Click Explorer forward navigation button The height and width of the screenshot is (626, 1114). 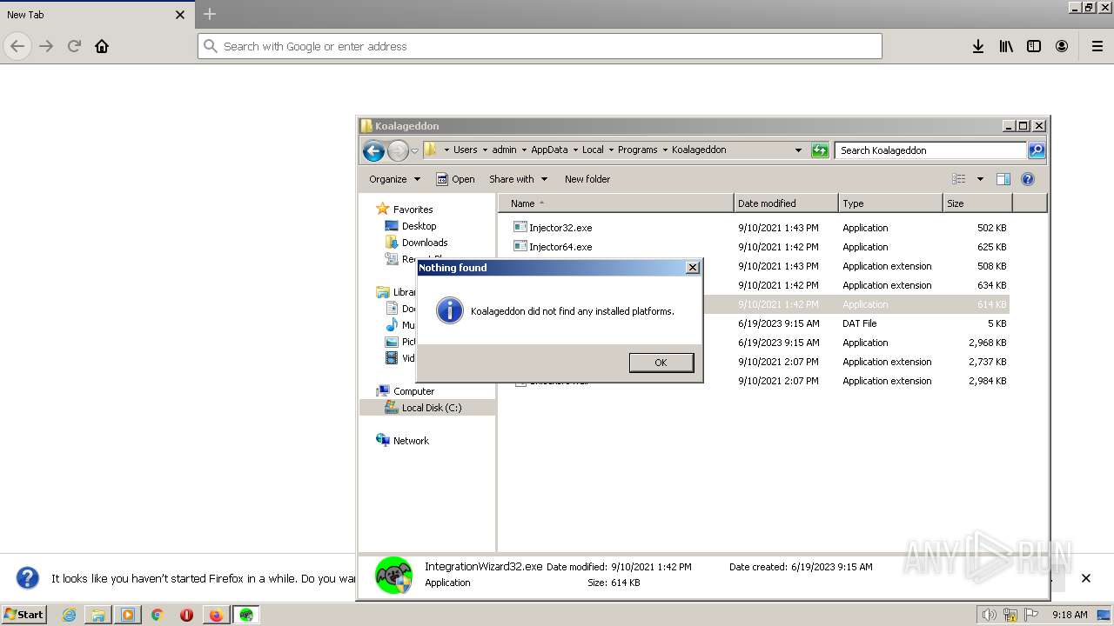[398, 150]
